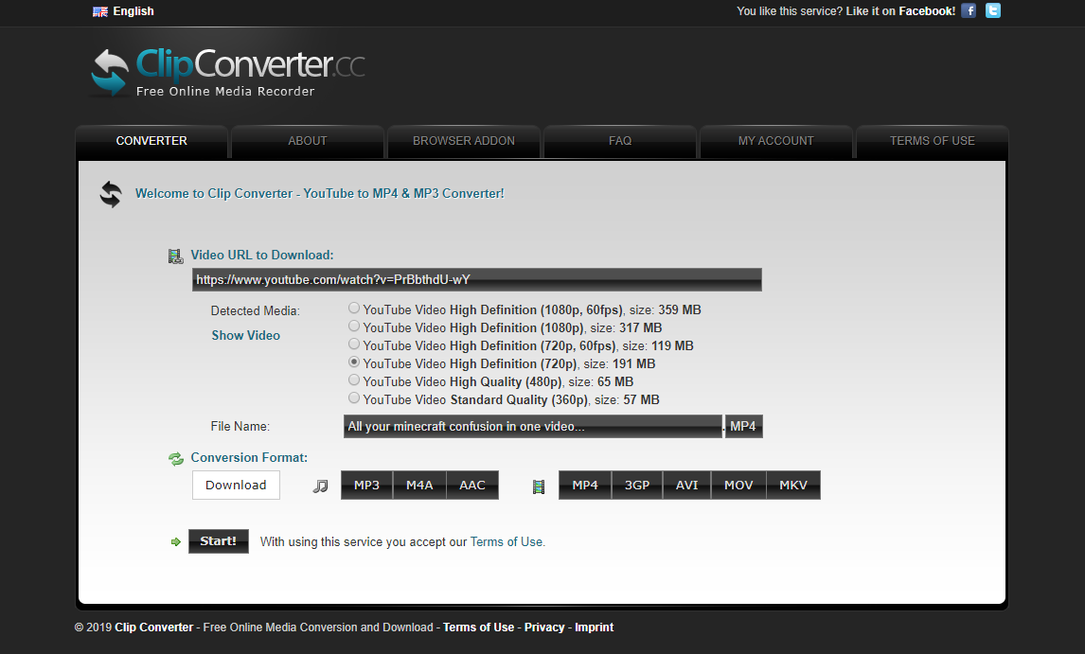Choose MP4 video format button
The height and width of the screenshot is (654, 1085).
pyautogui.click(x=585, y=486)
